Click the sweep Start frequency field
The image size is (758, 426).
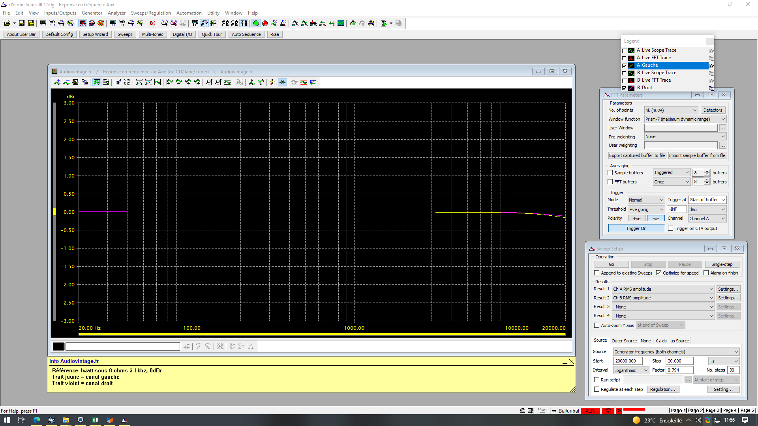coord(628,361)
